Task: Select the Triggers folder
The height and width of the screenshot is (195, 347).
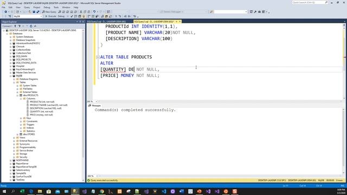Action: [30, 125]
